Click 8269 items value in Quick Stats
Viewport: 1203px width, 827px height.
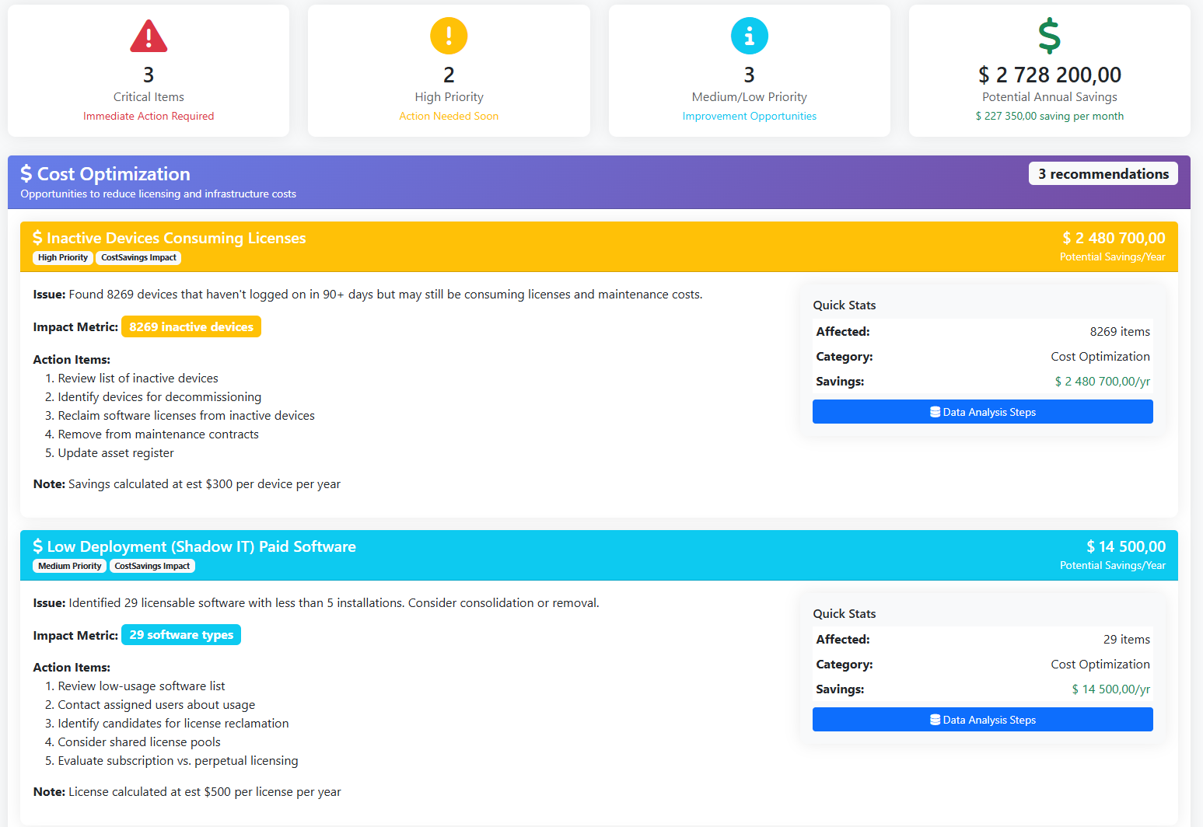point(1120,332)
